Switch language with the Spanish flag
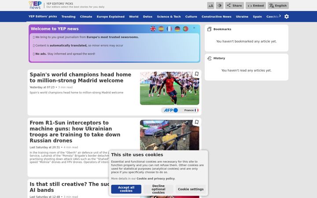The height and width of the screenshot is (198, 317). pyautogui.click(x=161, y=29)
